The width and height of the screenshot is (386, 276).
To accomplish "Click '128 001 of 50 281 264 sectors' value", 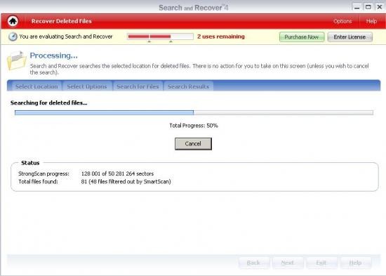I will (x=117, y=173).
